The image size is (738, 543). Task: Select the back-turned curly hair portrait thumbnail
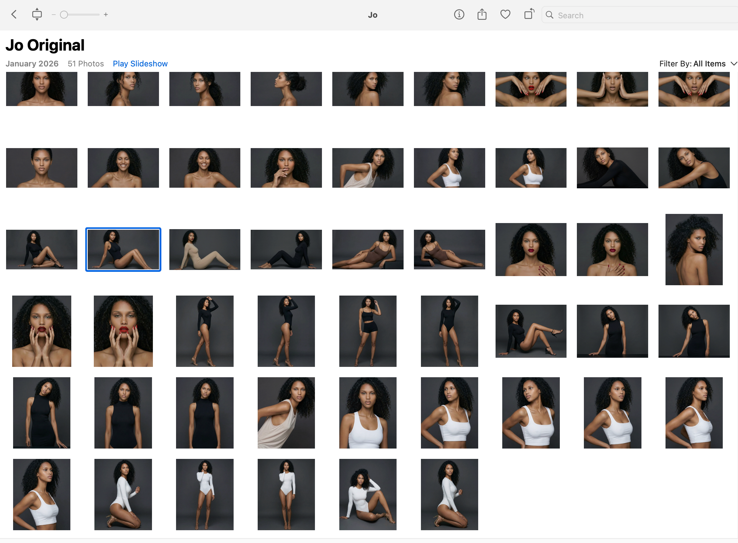click(694, 250)
